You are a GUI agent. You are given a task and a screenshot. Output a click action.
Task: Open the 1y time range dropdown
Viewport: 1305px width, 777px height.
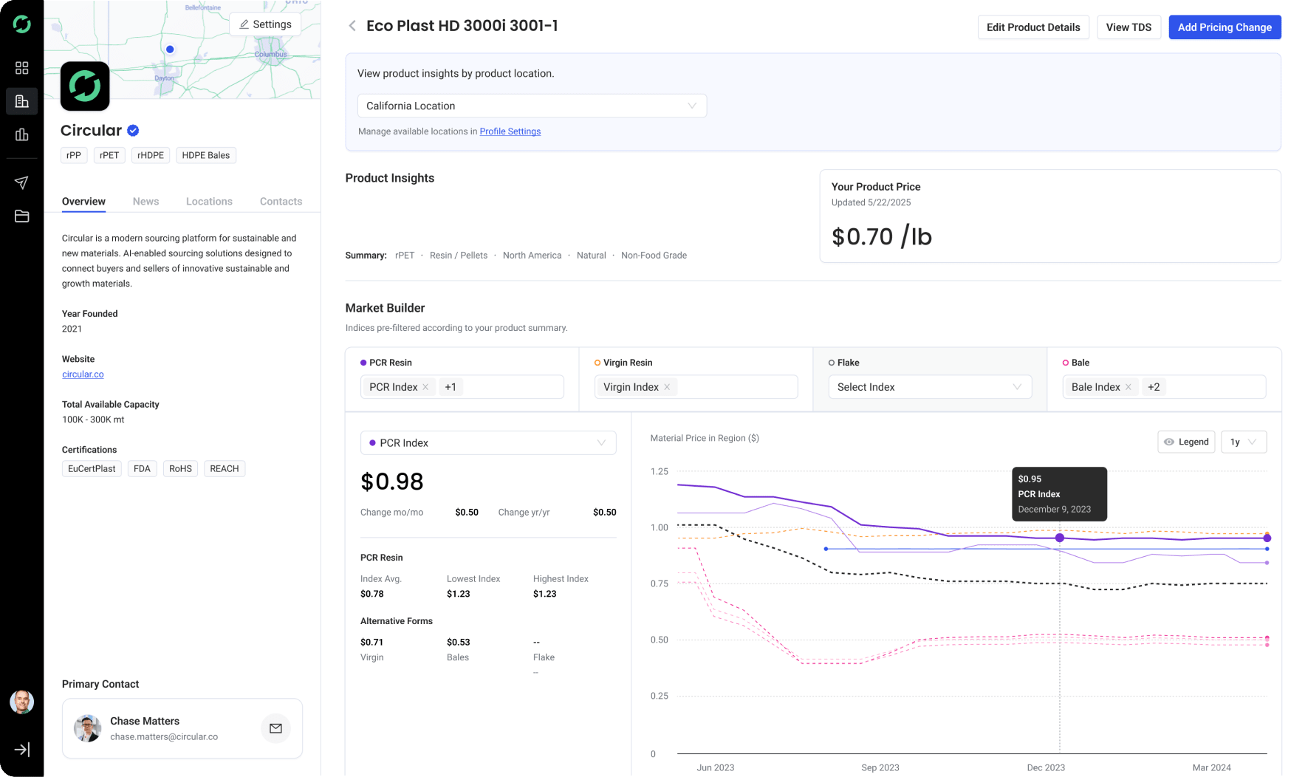(1244, 442)
